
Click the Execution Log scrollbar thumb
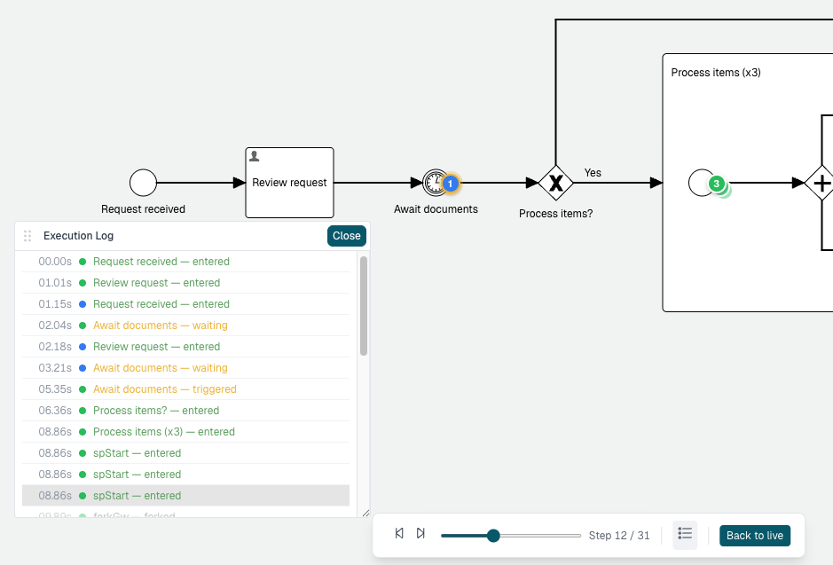click(x=364, y=306)
